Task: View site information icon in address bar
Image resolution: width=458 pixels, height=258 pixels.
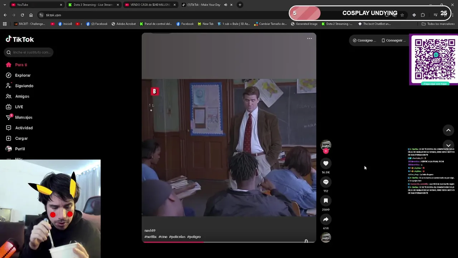Action: pos(41,15)
